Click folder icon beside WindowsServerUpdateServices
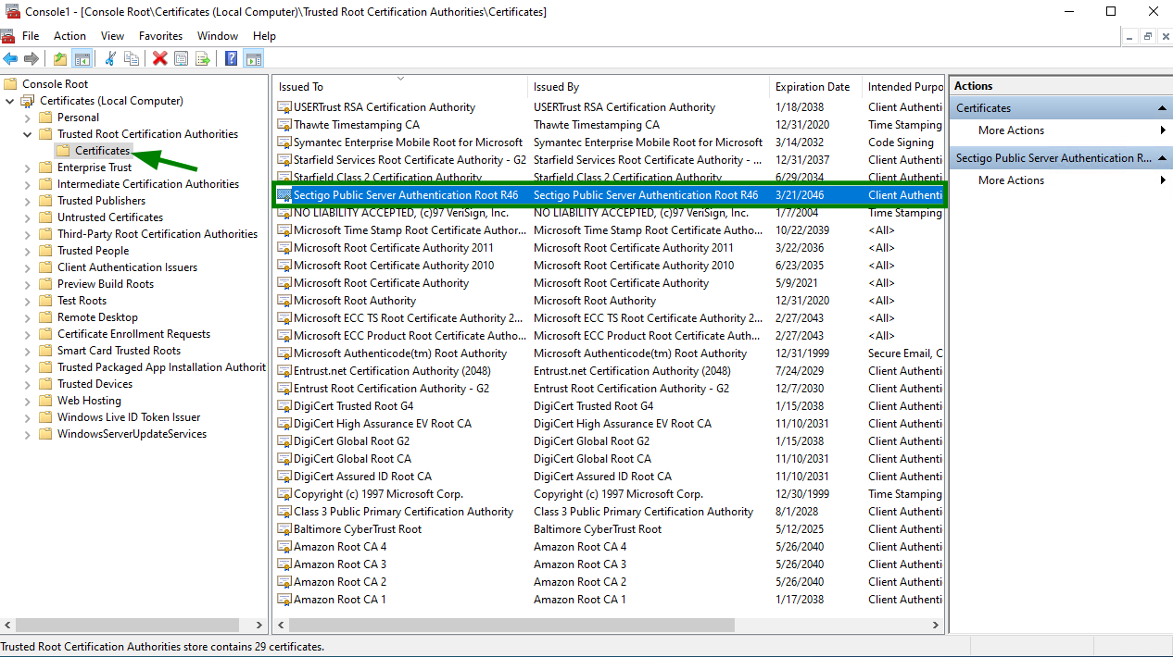1173x657 pixels. click(x=45, y=434)
